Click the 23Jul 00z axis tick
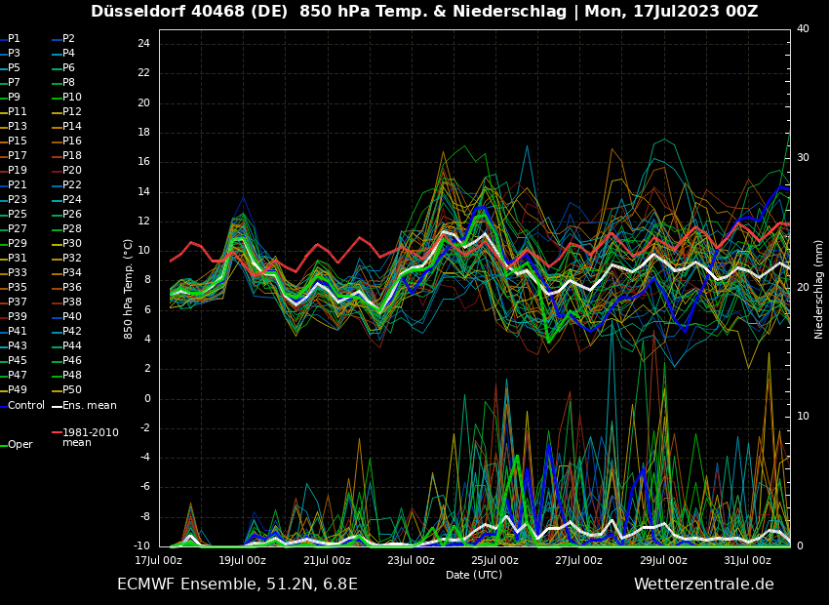829x605 pixels. point(411,560)
